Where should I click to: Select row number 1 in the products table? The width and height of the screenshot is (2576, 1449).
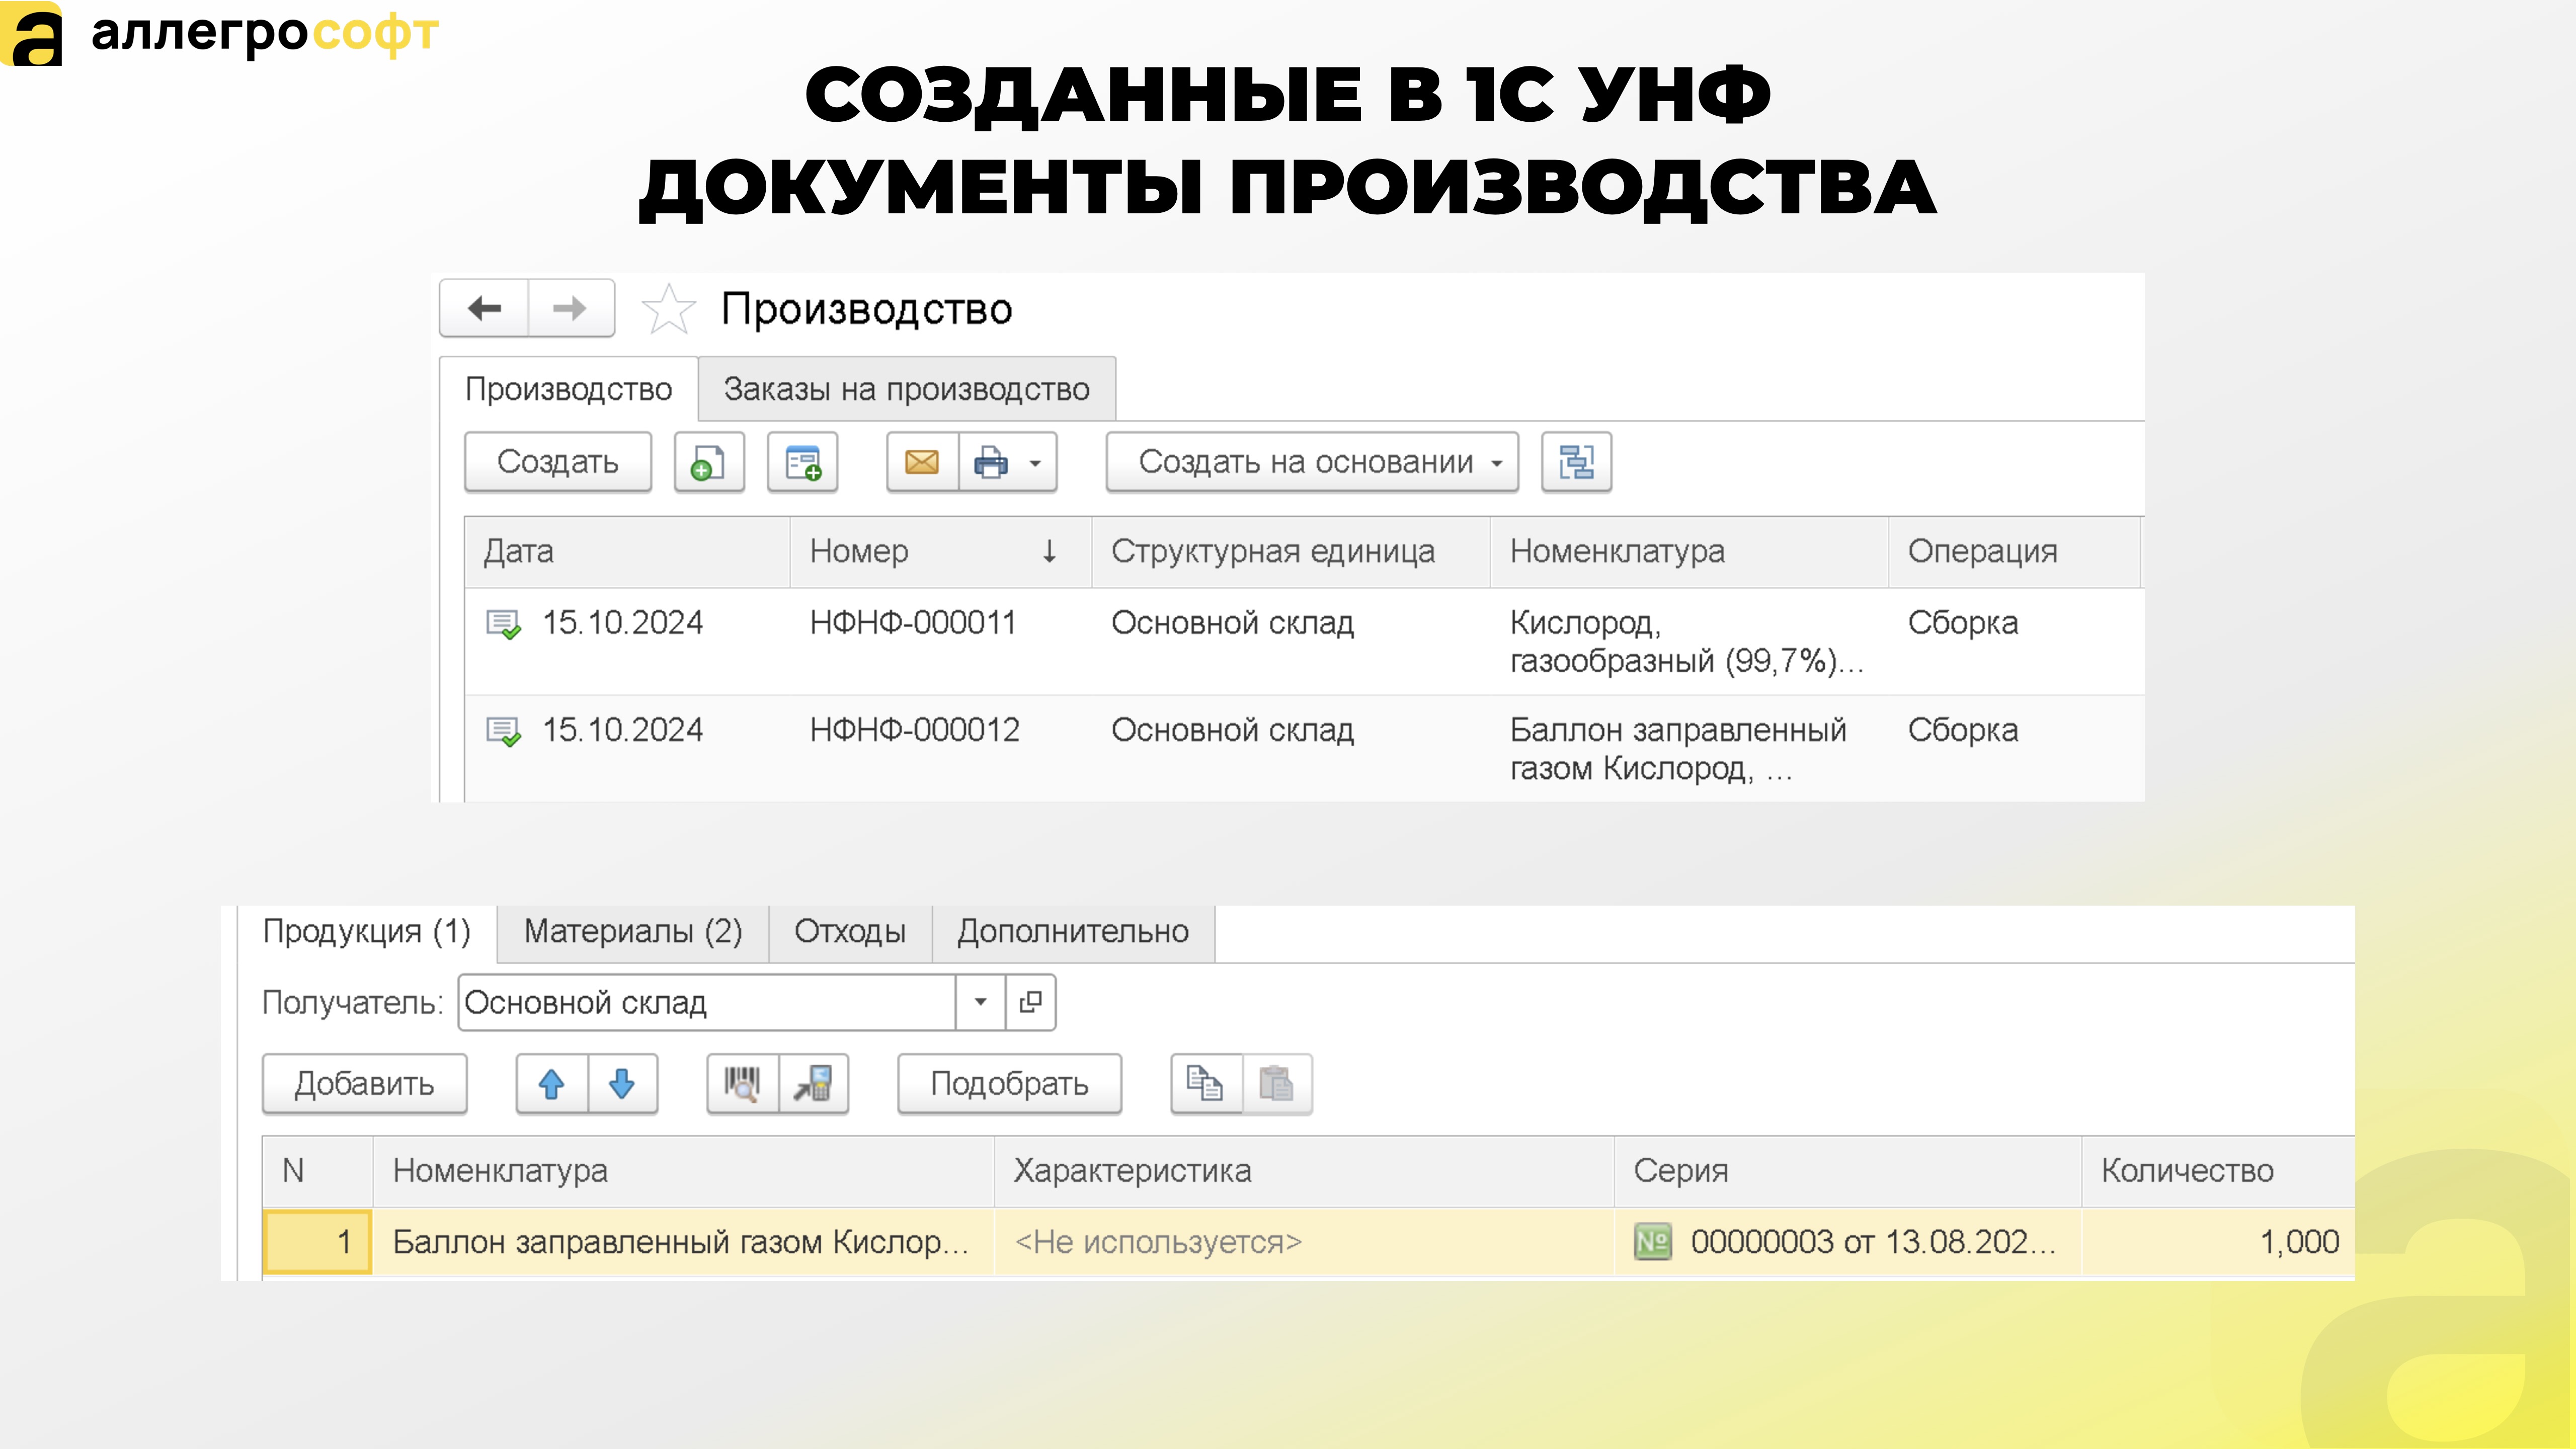(317, 1242)
